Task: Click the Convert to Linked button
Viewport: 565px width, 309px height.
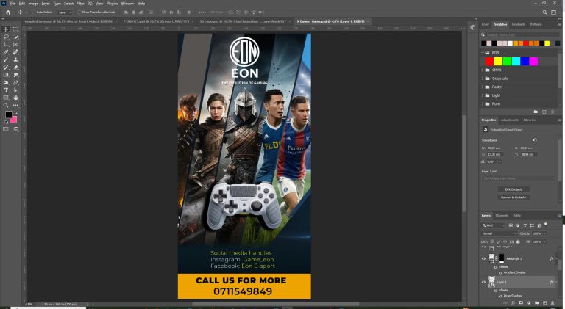Action: point(513,197)
